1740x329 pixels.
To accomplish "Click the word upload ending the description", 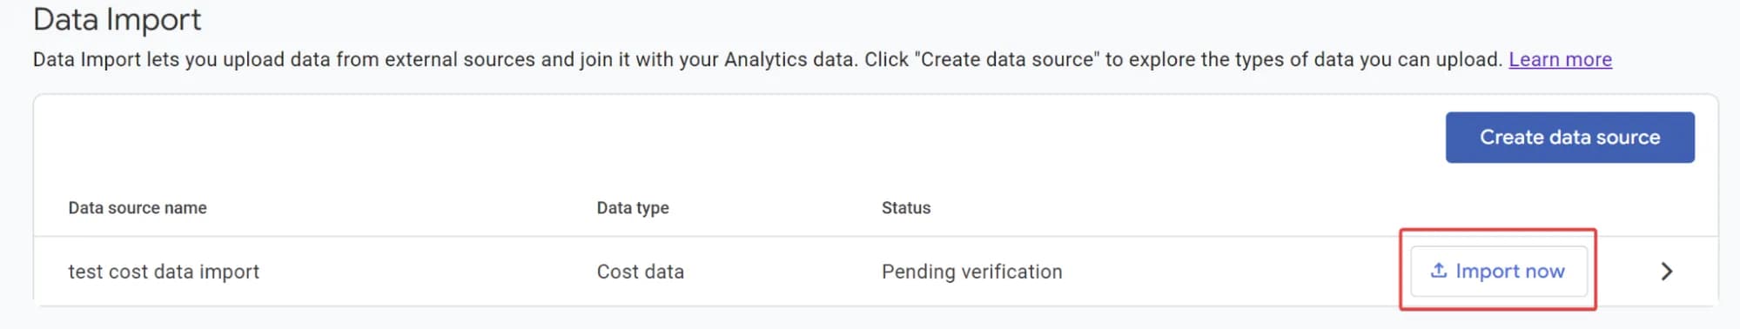I will pos(1475,59).
